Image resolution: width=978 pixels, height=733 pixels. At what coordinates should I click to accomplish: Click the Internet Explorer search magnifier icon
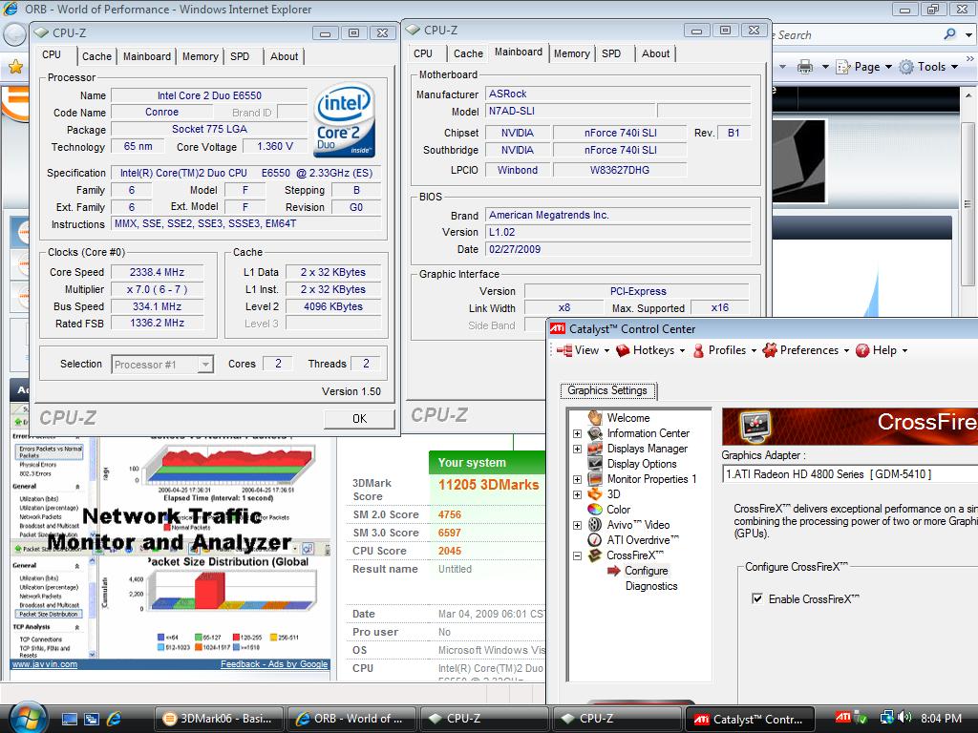949,34
